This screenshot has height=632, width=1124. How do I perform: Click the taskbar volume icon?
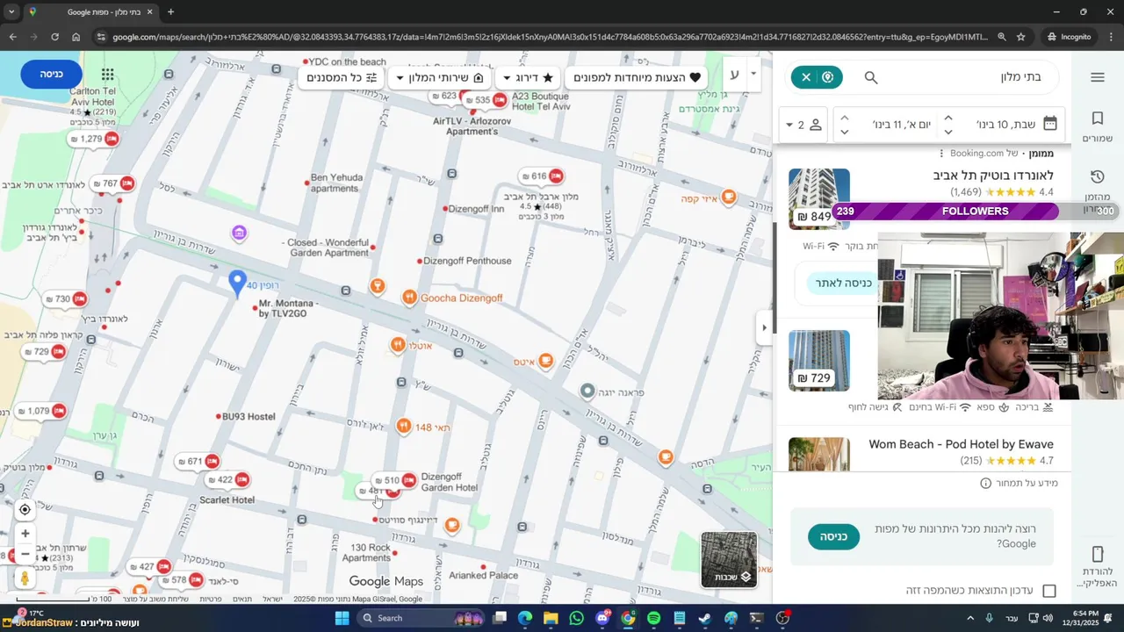point(1047,618)
